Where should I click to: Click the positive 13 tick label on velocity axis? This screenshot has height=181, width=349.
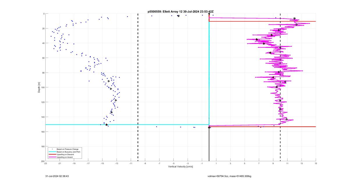click(x=302, y=163)
